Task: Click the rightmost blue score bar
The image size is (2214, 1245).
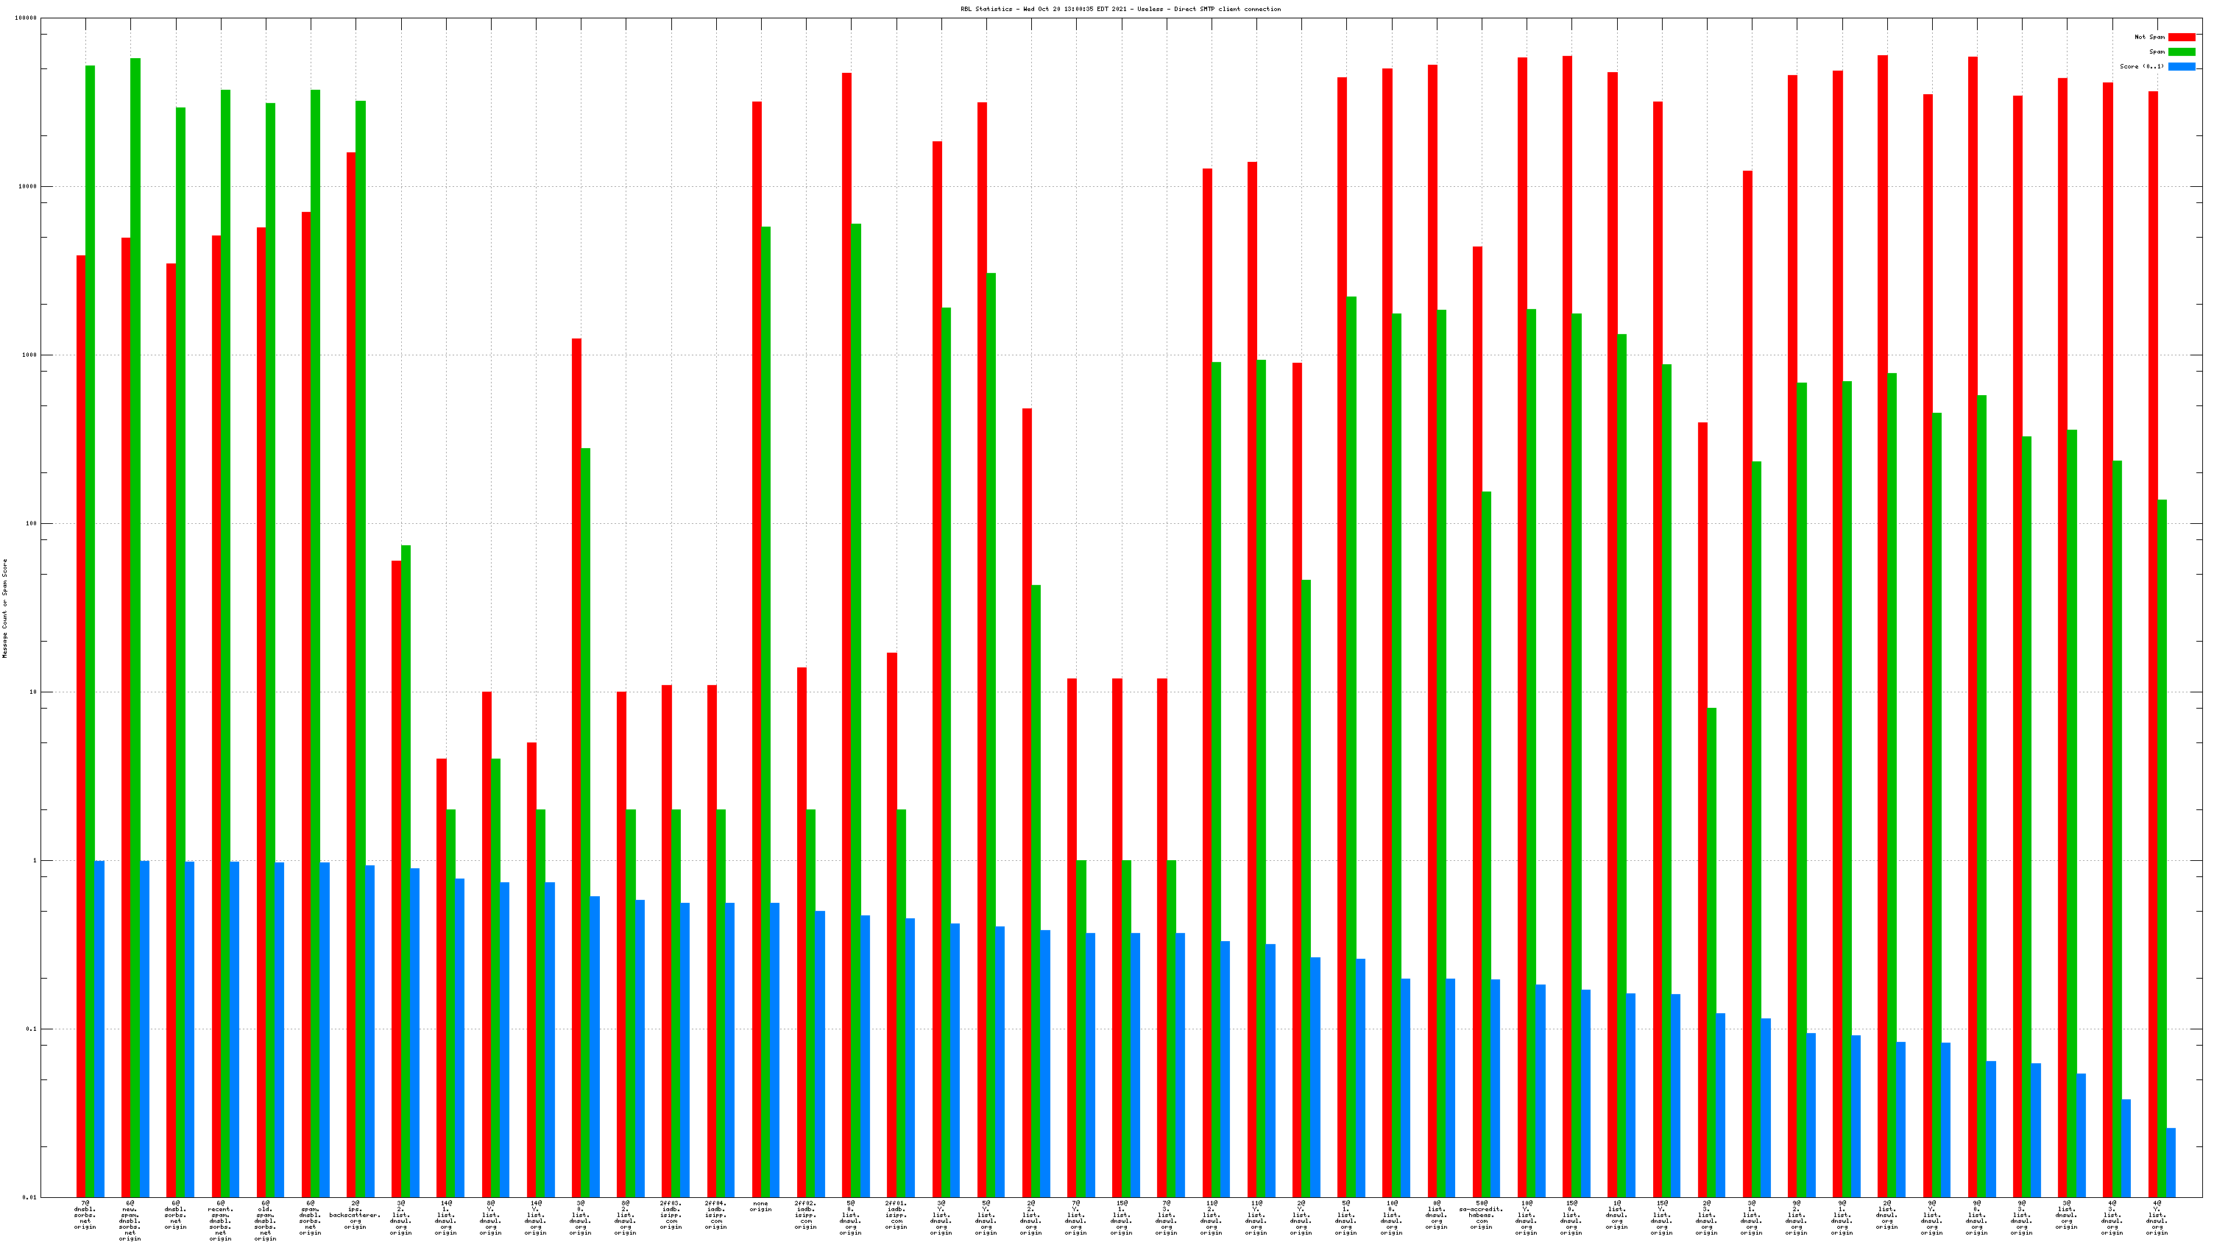Action: [x=2170, y=1162]
